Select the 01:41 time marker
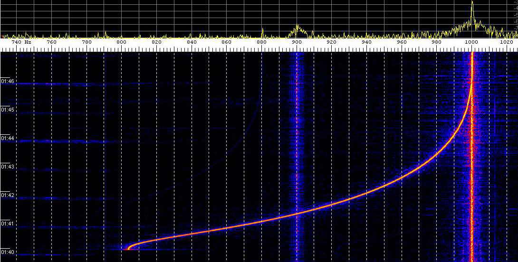Image resolution: width=518 pixels, height=262 pixels. pos(7,224)
